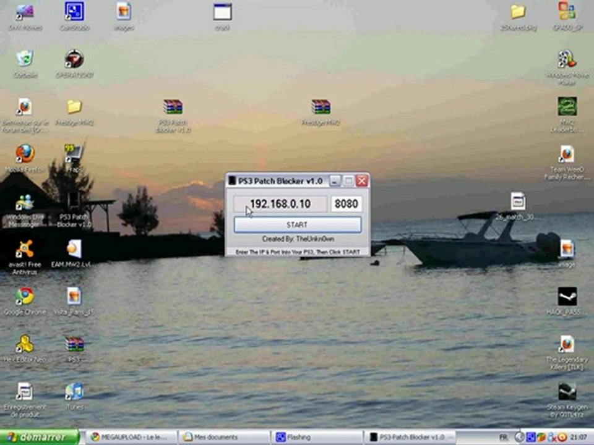The image size is (594, 445).
Task: Select the Team WeeD Family Recher desktop icon
Action: (x=567, y=163)
